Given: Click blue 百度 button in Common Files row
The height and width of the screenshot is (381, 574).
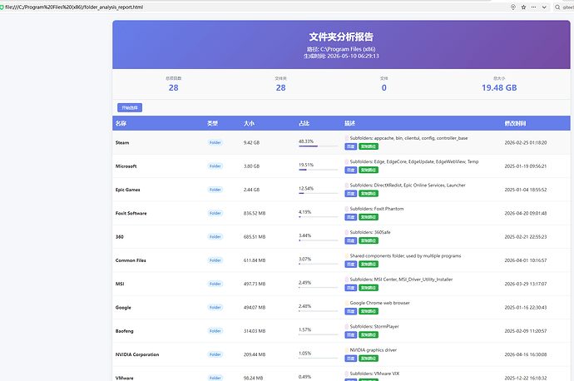Looking at the screenshot, I should tap(351, 264).
